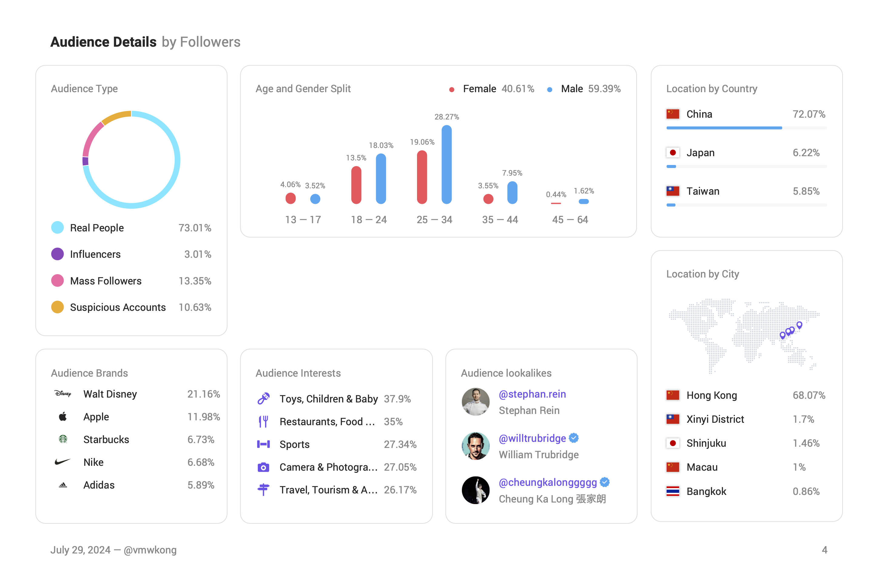
Task: Click the Nike swoosh logo
Action: (63, 462)
